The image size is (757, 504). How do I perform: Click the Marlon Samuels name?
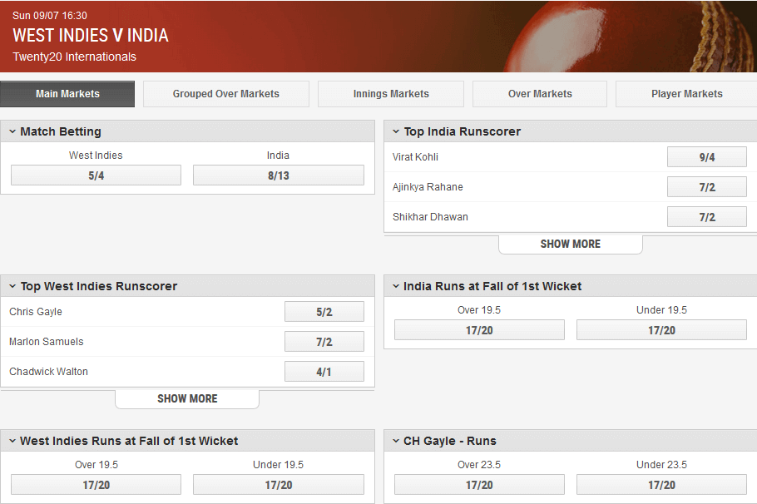47,342
